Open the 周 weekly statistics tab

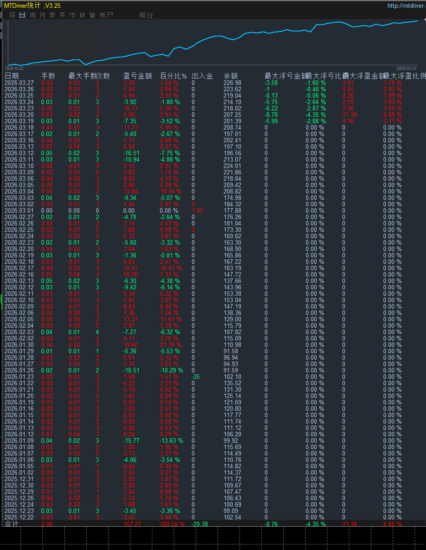point(32,15)
